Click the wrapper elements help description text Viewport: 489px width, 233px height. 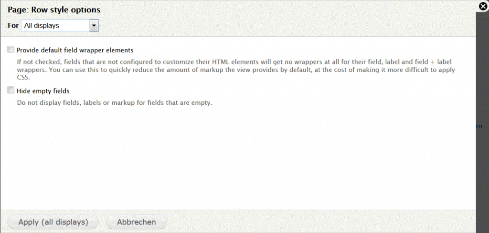coord(234,66)
